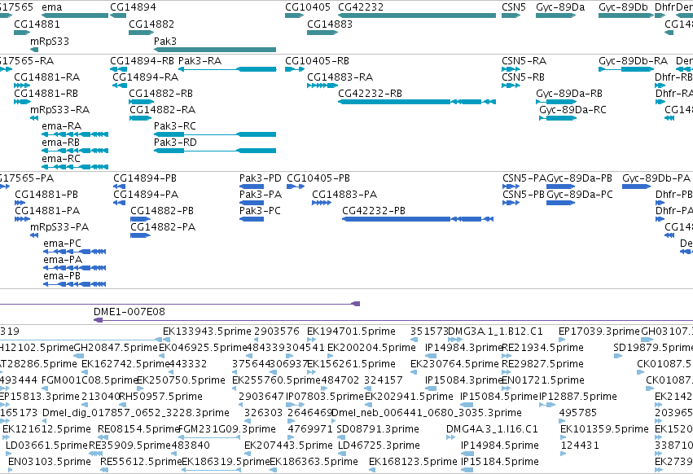Select the Pak3-PD protein

coord(252,187)
